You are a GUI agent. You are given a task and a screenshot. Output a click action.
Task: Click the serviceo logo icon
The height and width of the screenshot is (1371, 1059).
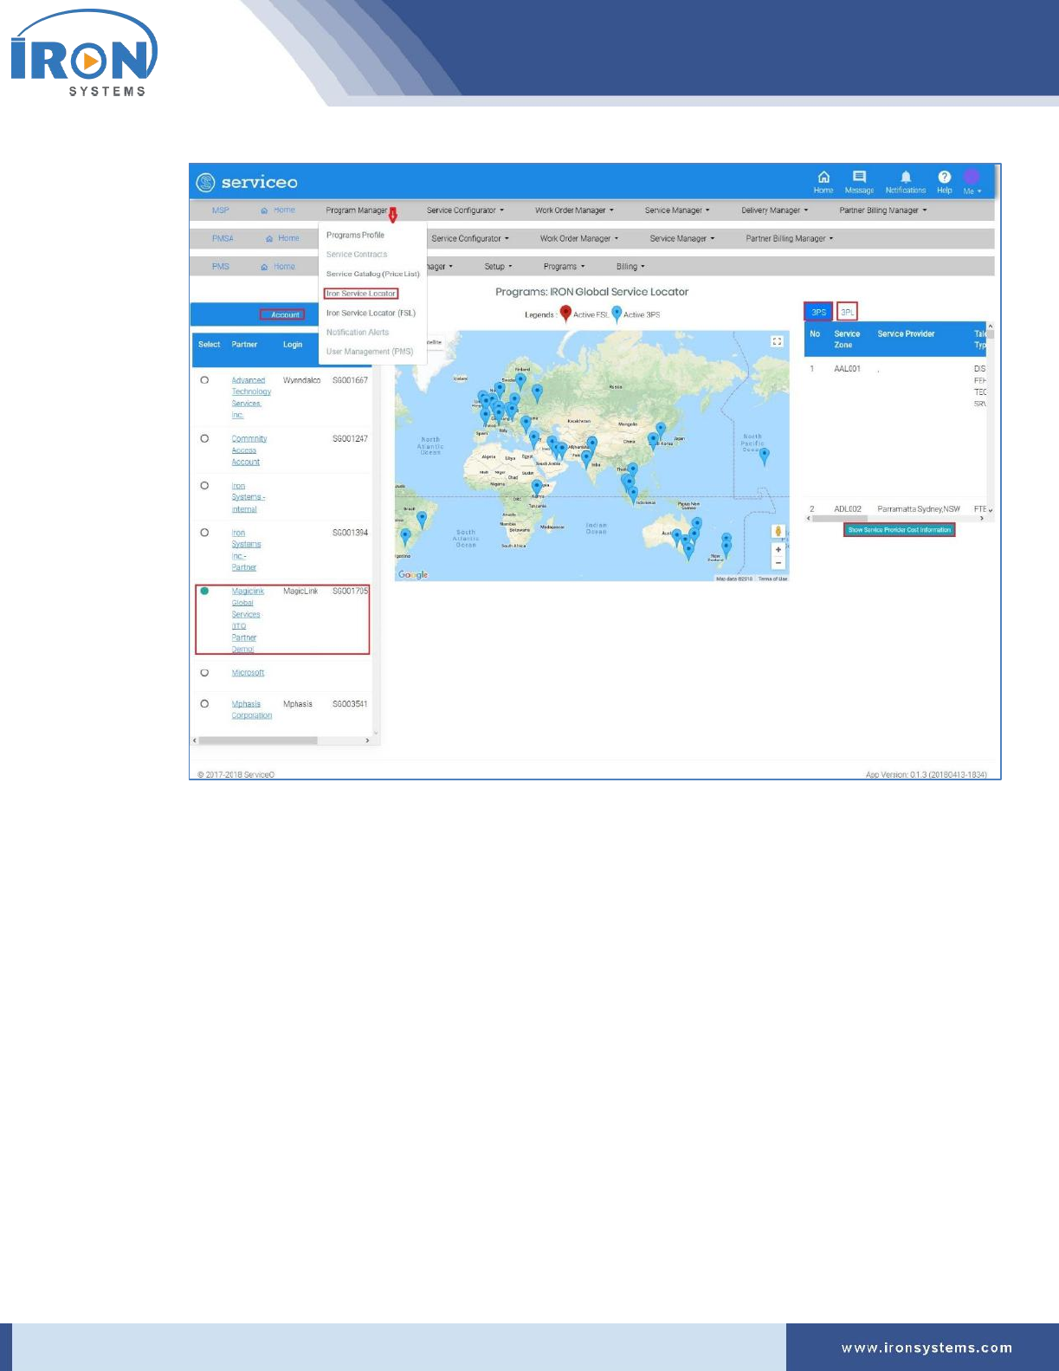pyautogui.click(x=205, y=182)
